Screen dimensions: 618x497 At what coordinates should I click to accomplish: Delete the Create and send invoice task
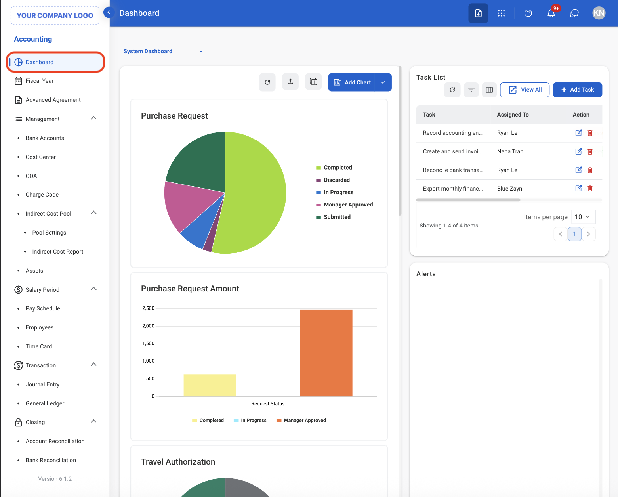tap(590, 151)
